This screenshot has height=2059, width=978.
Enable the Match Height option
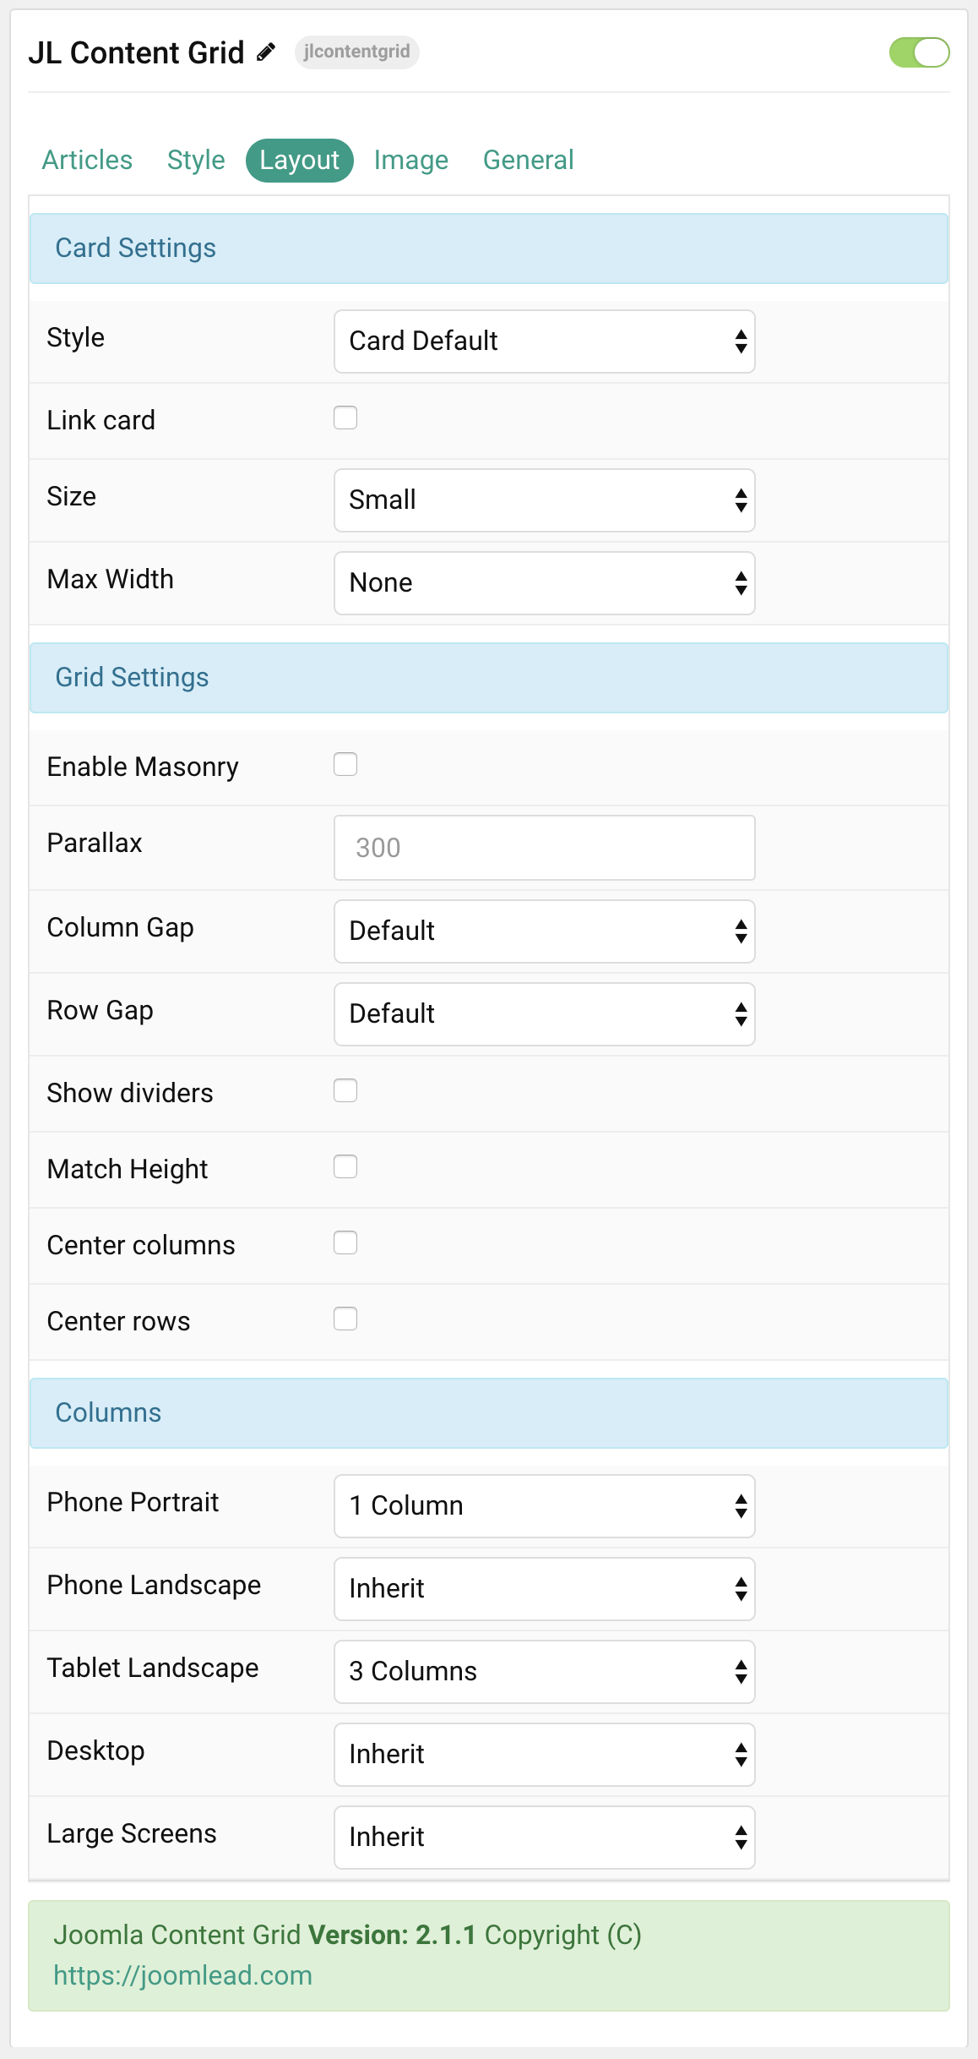[345, 1166]
